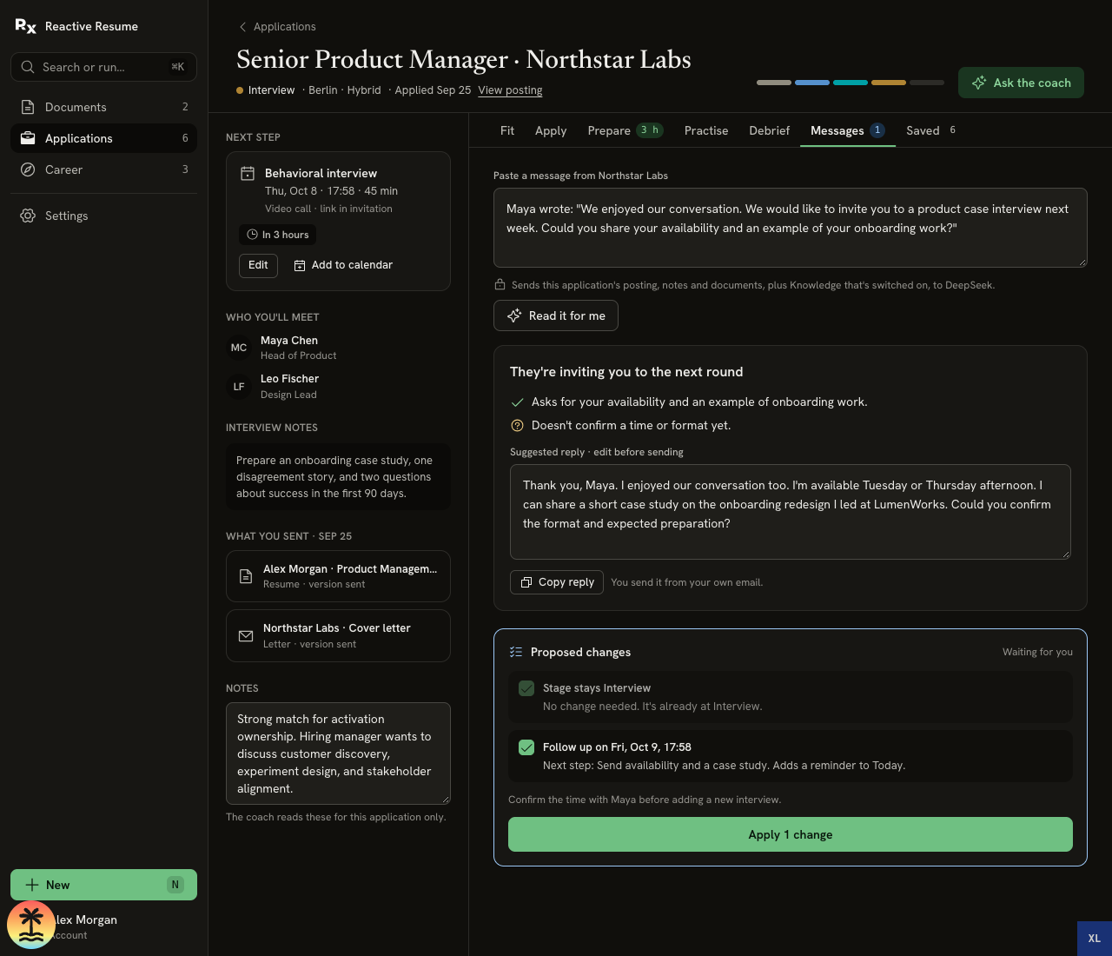Screen dimensions: 1112x956
Task: Click the New button in sidebar
Action: coord(103,885)
